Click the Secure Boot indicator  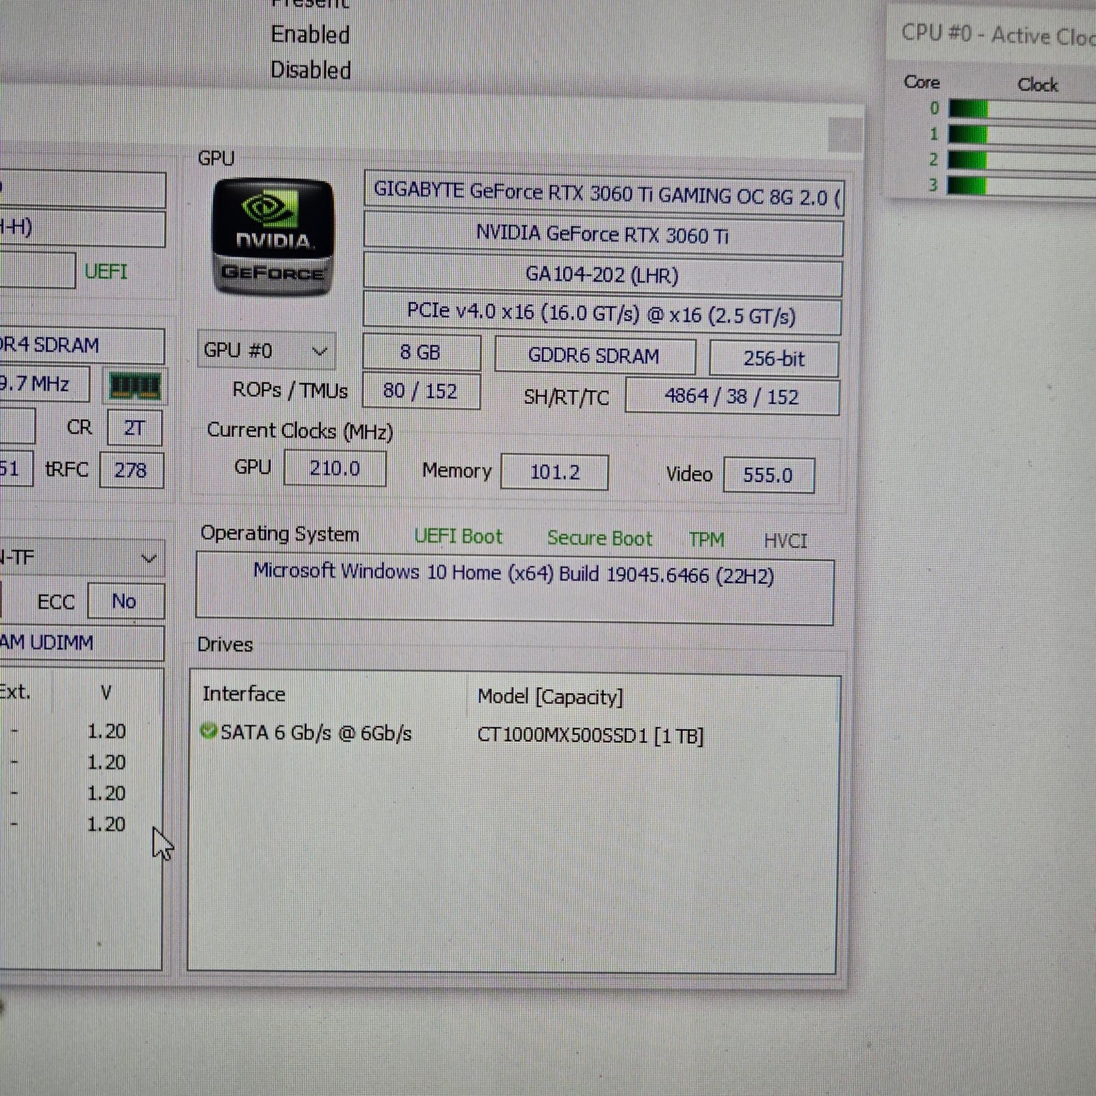[x=599, y=538]
